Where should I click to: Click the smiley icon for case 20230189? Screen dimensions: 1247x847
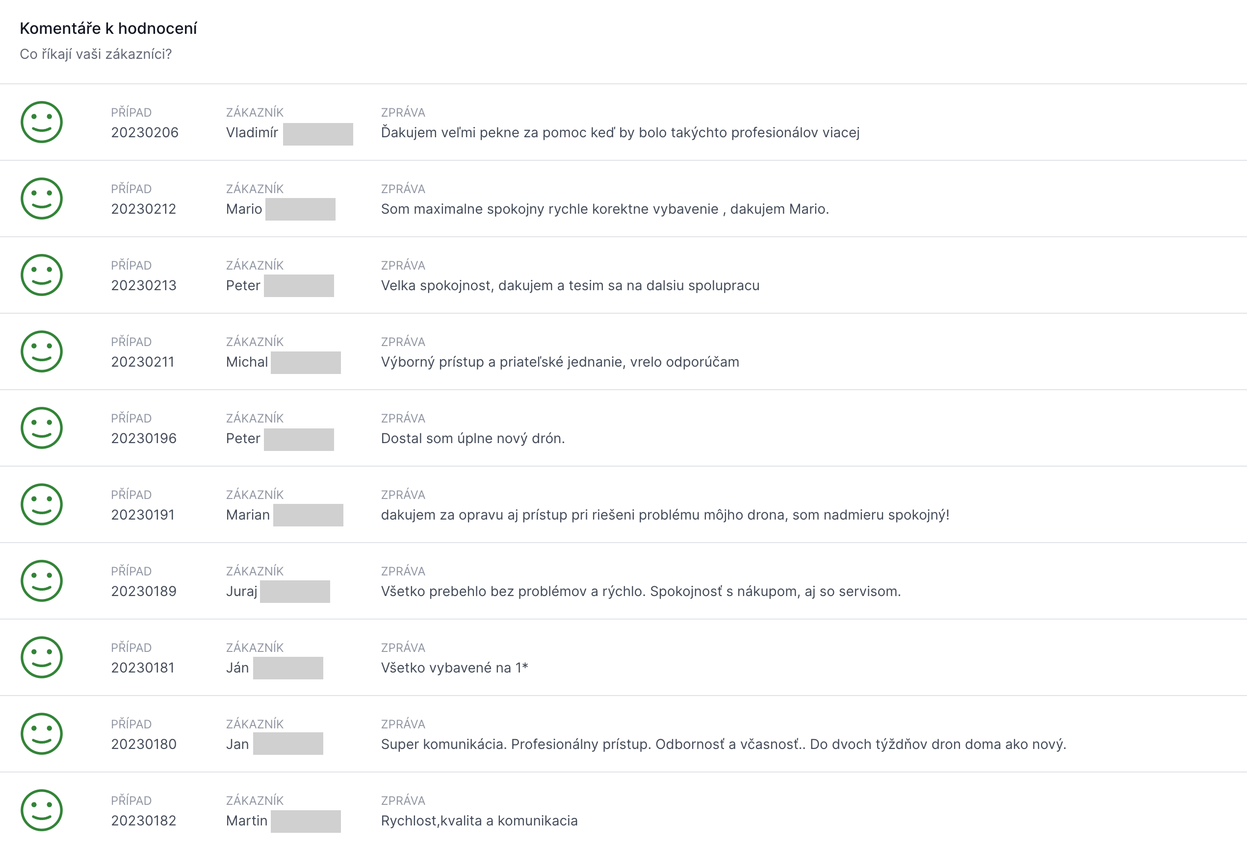tap(41, 581)
